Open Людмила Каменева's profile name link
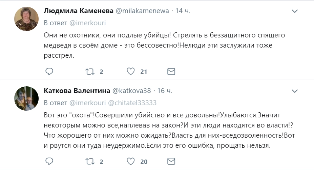The width and height of the screenshot is (314, 170). pos(79,11)
